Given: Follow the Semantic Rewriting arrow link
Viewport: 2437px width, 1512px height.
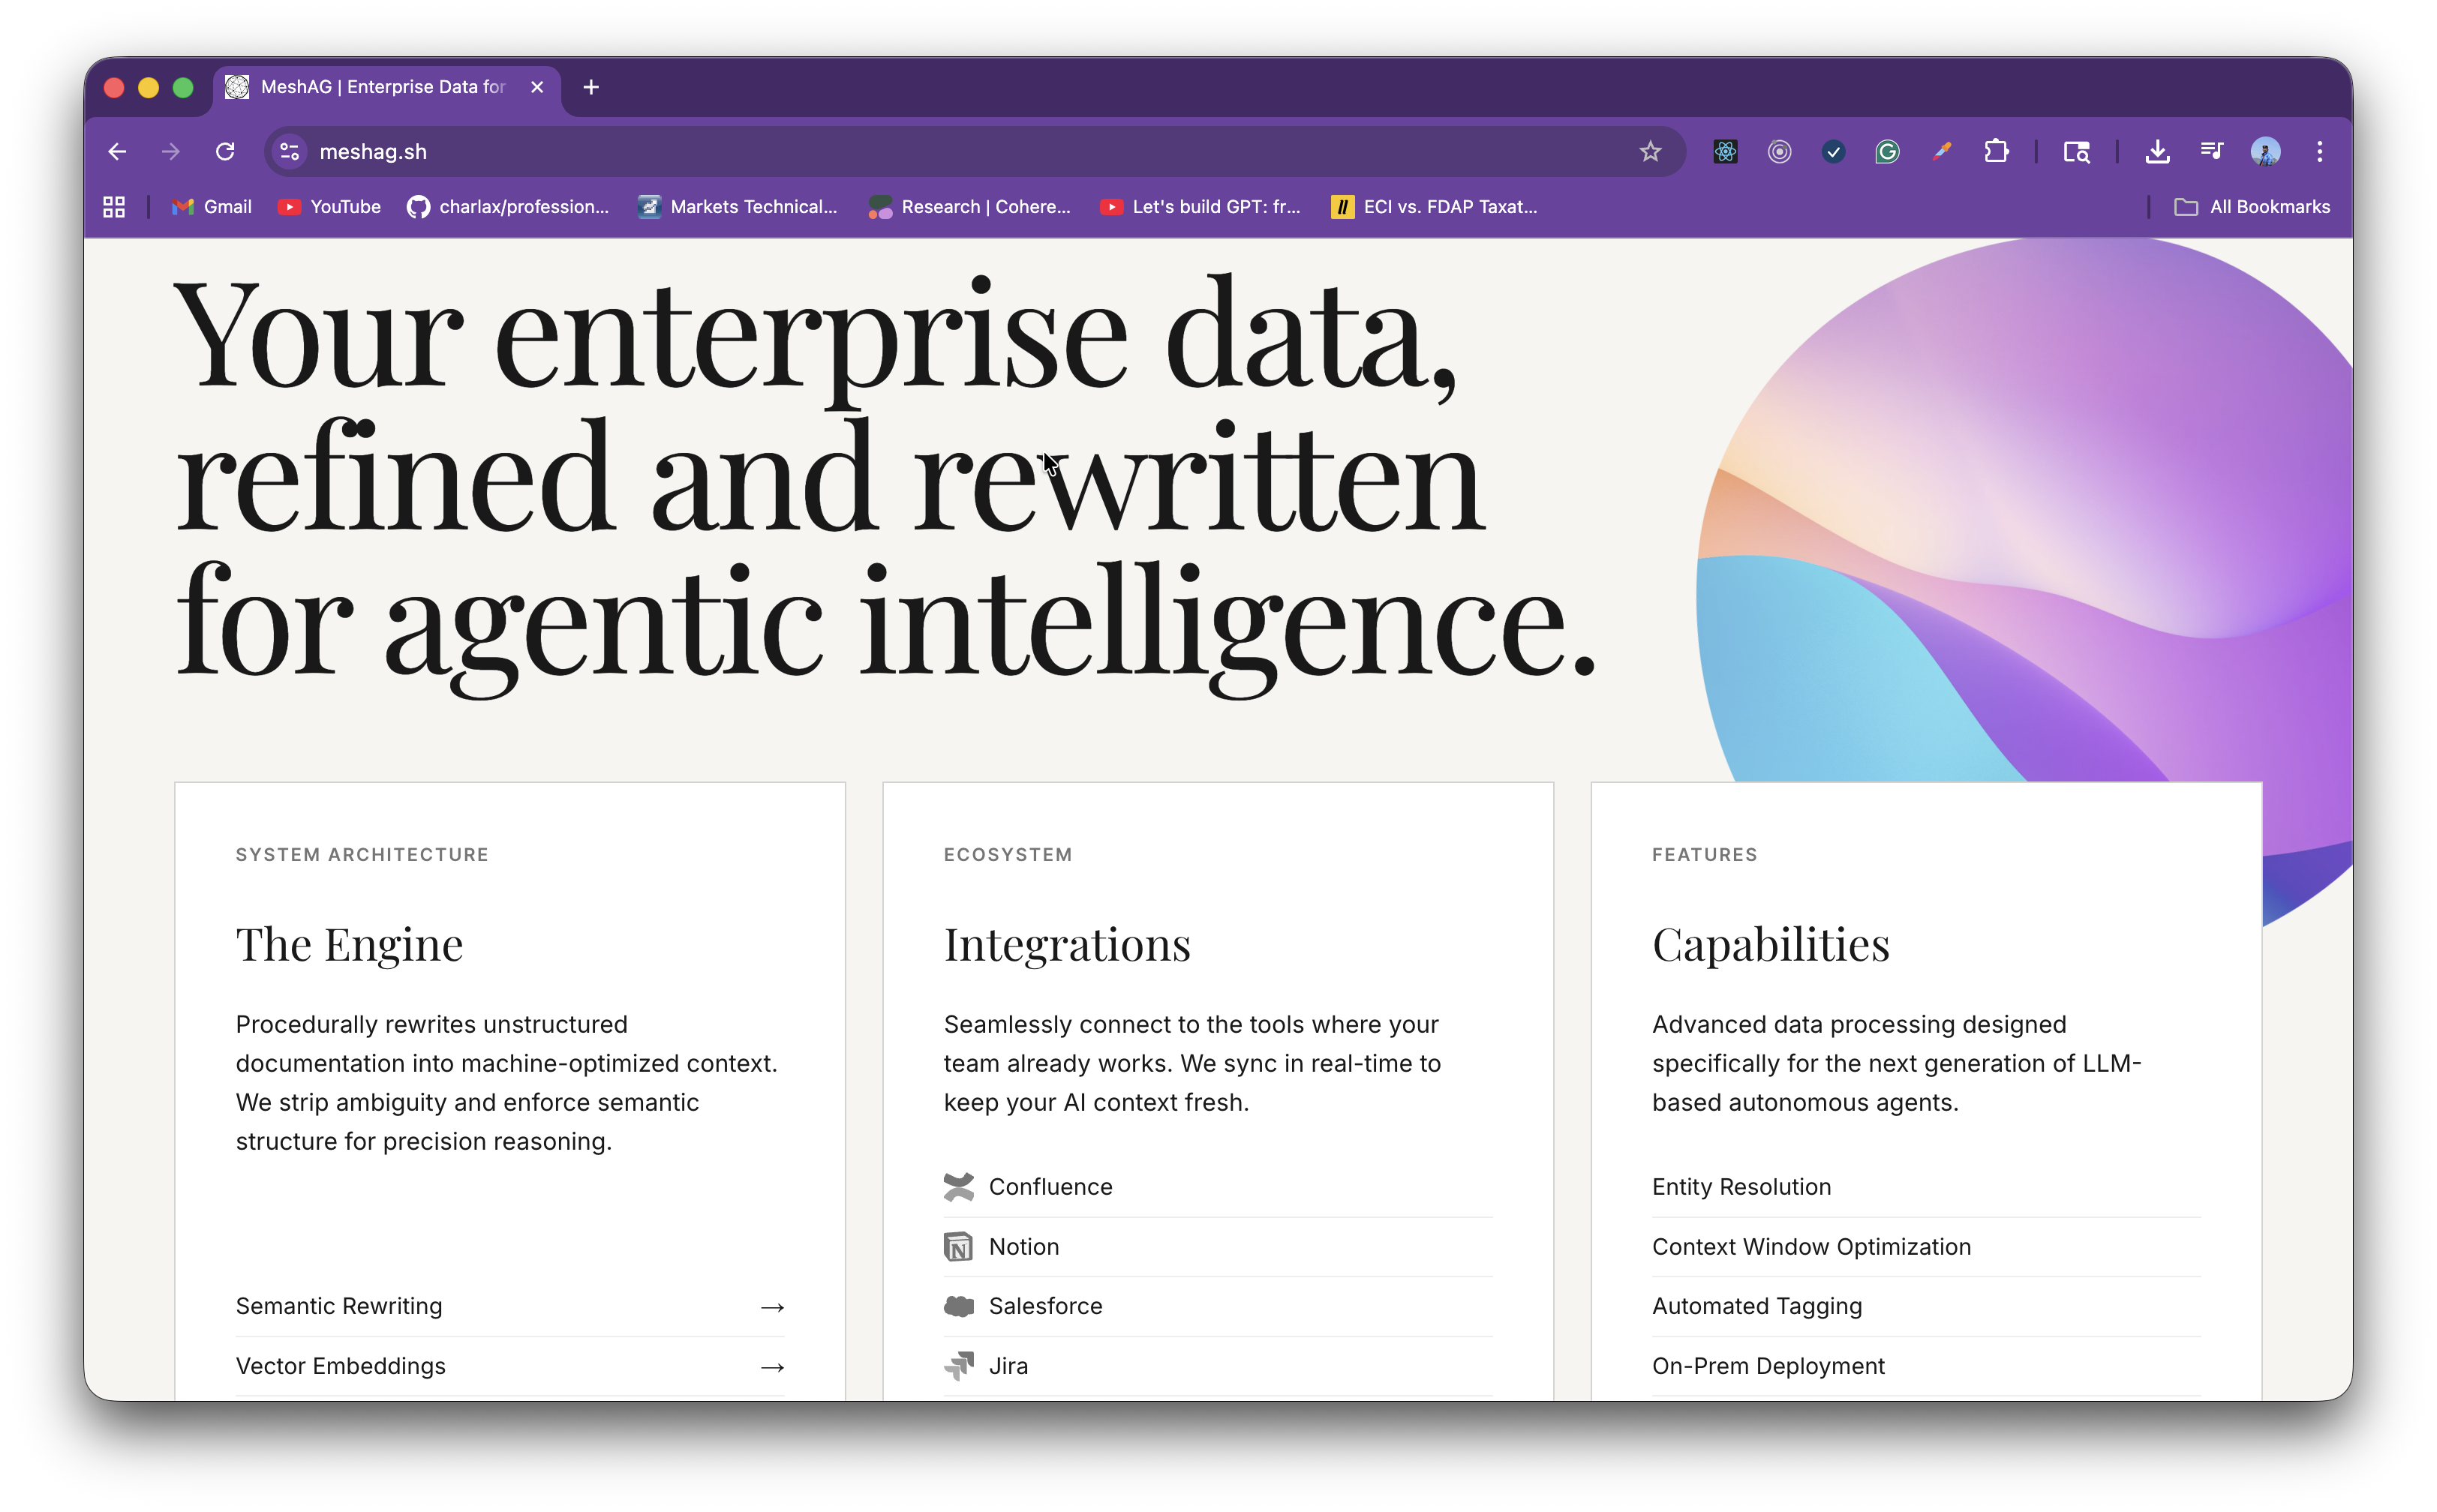Looking at the screenshot, I should click(339, 1306).
